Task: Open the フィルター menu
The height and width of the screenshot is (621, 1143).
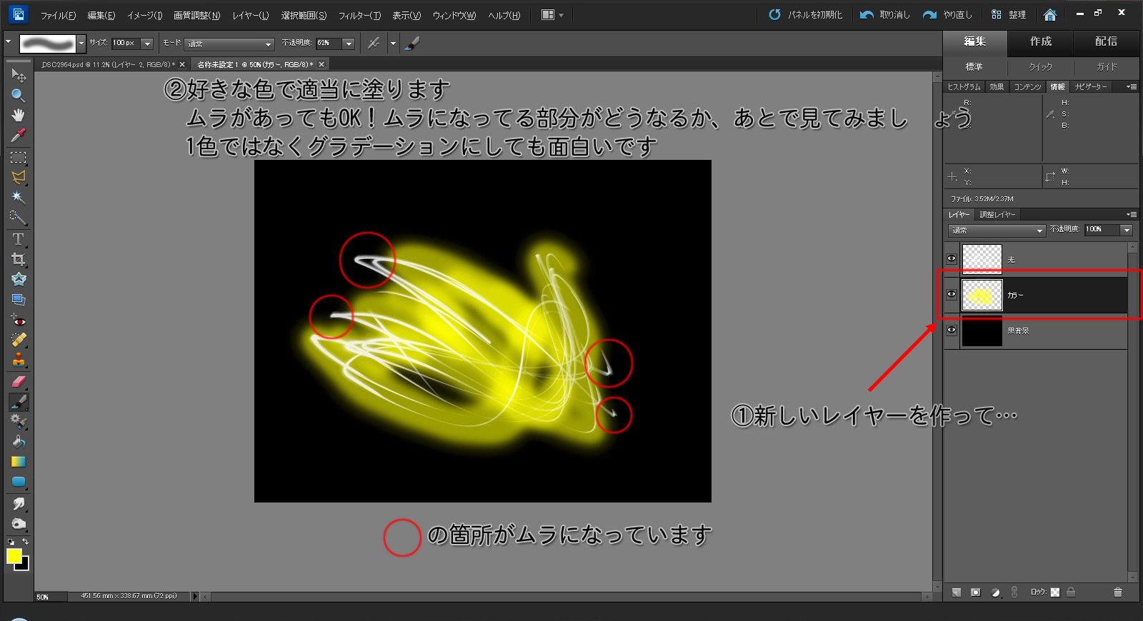Action: 359,15
